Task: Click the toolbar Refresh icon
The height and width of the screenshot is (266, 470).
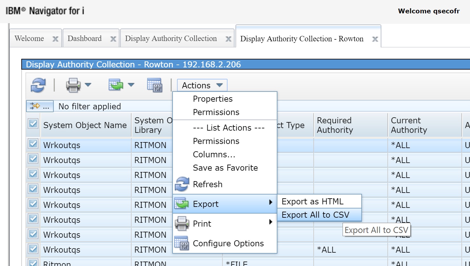Action: coord(38,85)
